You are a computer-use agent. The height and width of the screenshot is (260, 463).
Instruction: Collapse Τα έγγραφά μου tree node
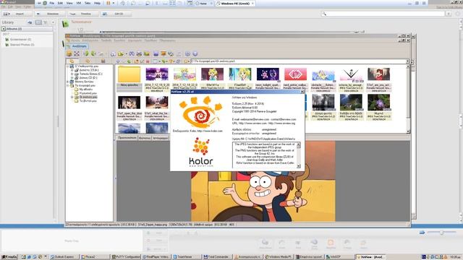67,85
